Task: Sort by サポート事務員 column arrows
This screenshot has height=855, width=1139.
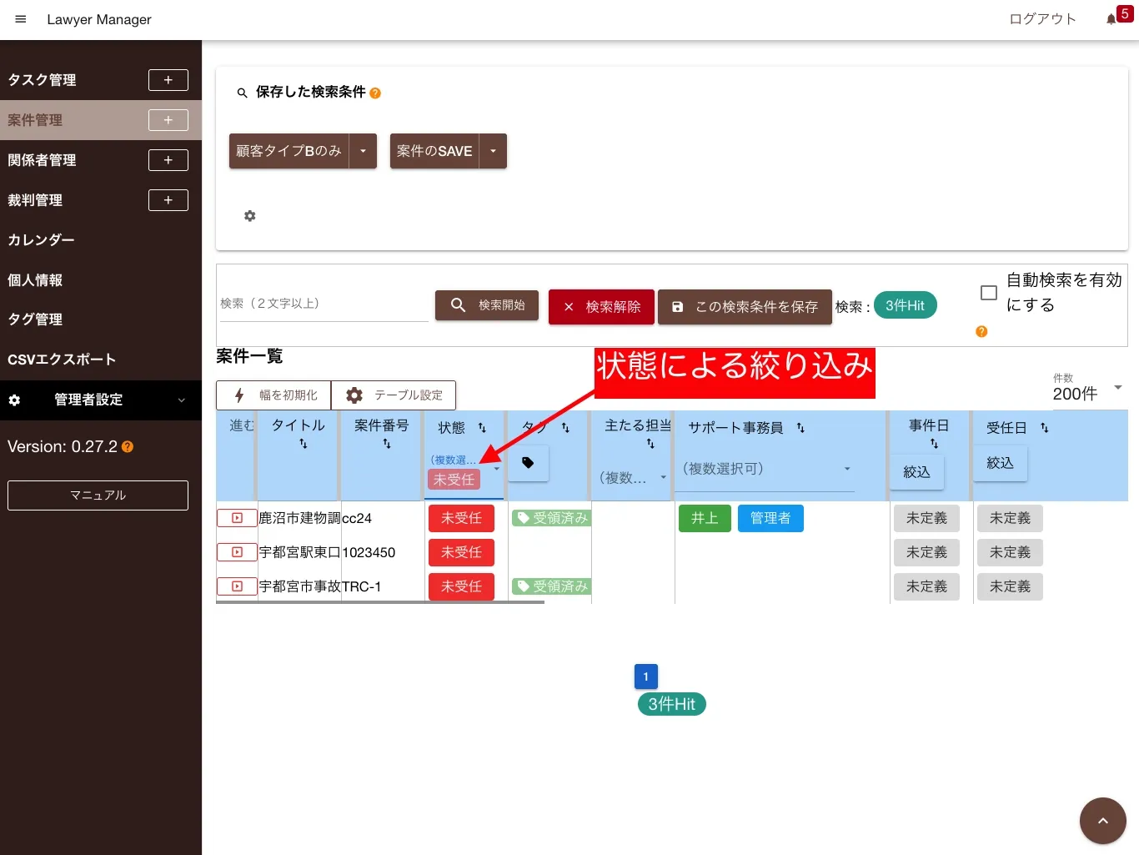Action: point(800,428)
